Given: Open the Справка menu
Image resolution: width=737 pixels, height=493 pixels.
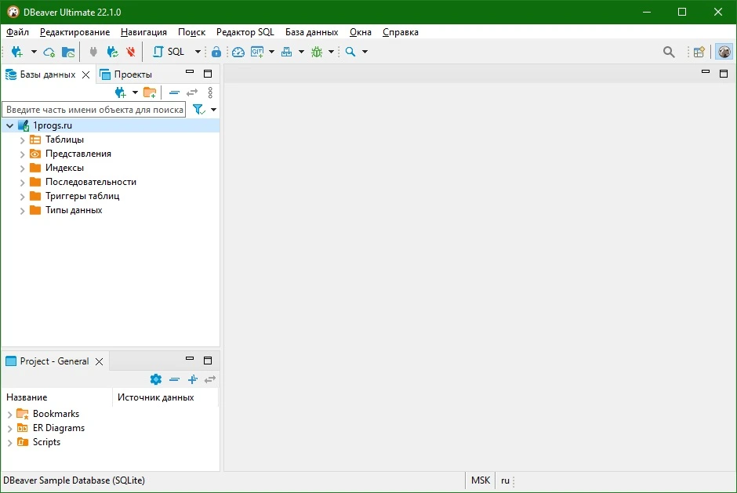Looking at the screenshot, I should (x=401, y=32).
